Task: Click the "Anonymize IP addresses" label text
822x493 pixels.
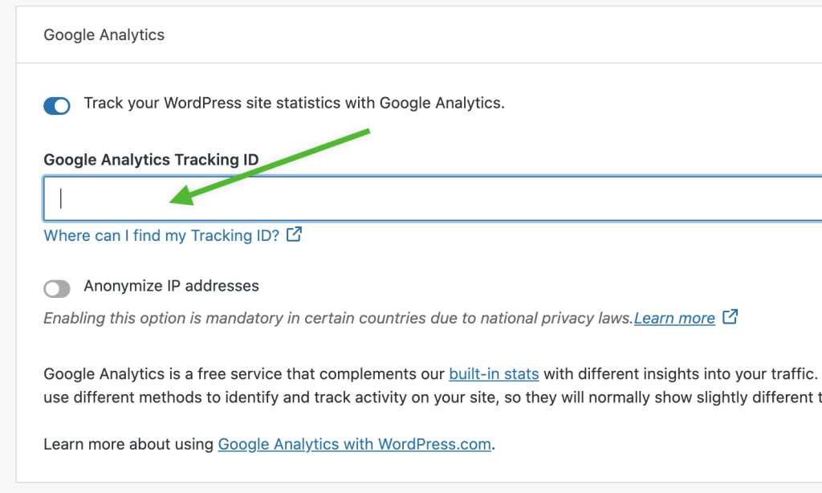Action: [x=172, y=286]
